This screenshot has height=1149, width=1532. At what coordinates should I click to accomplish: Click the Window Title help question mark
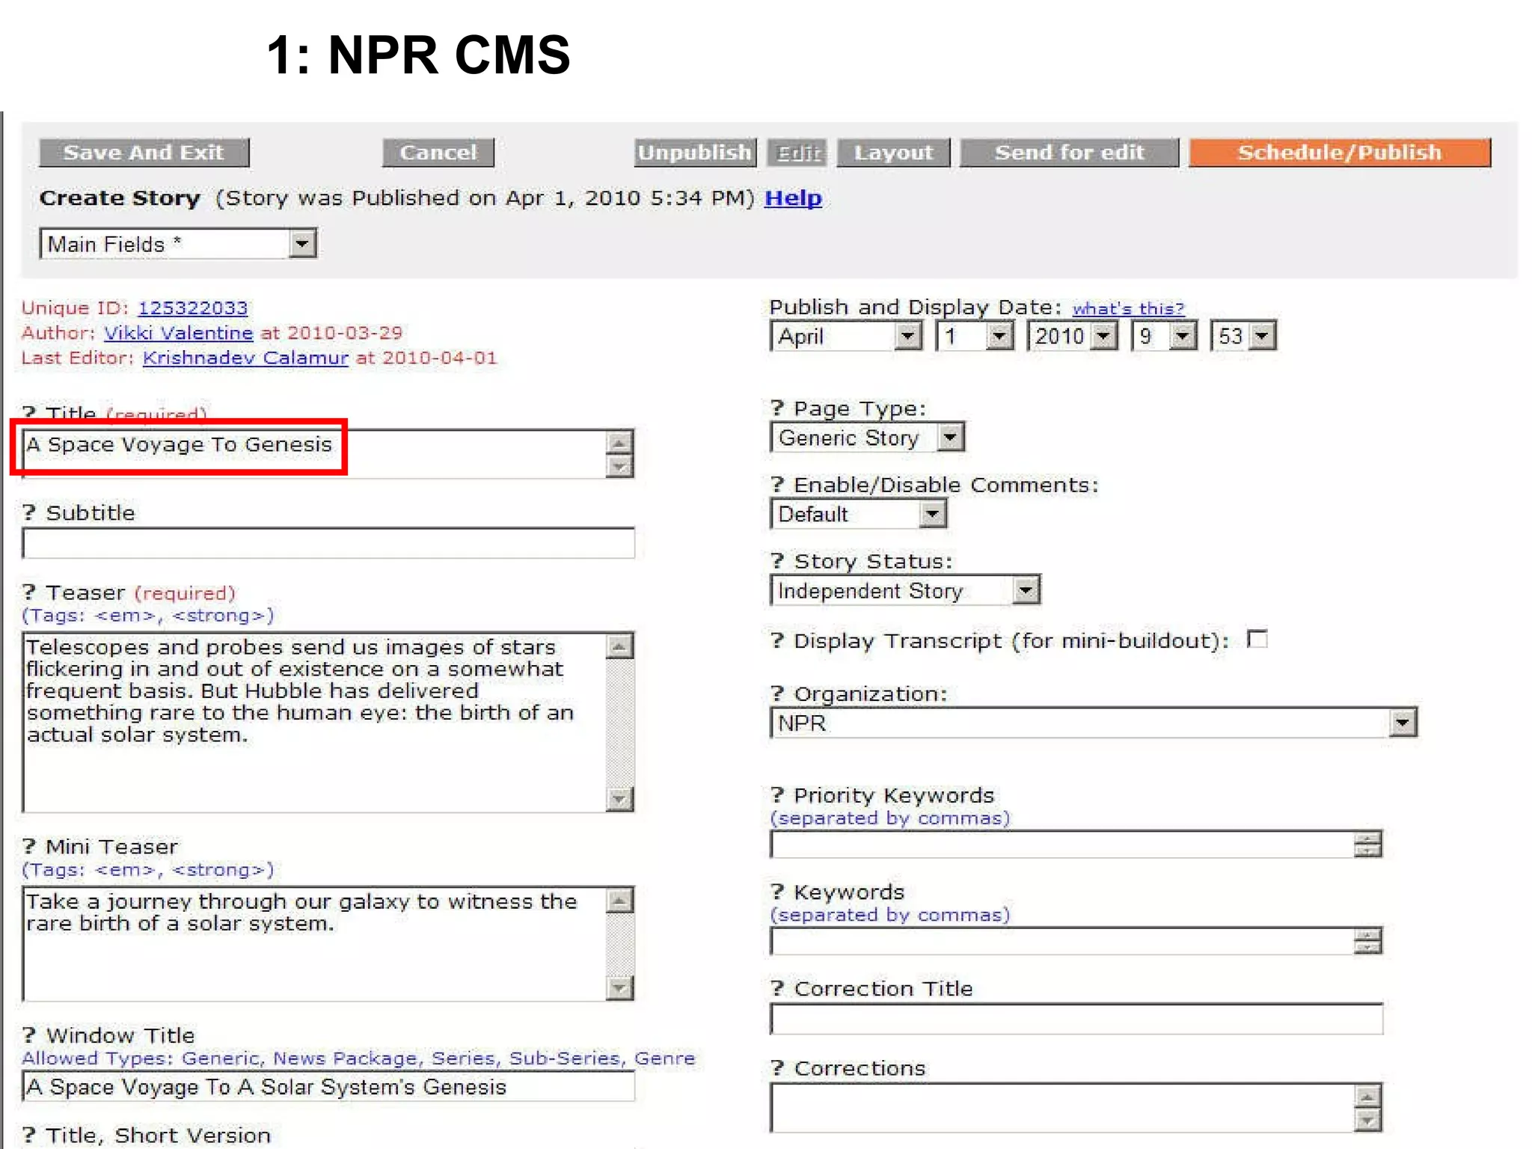[x=29, y=1035]
